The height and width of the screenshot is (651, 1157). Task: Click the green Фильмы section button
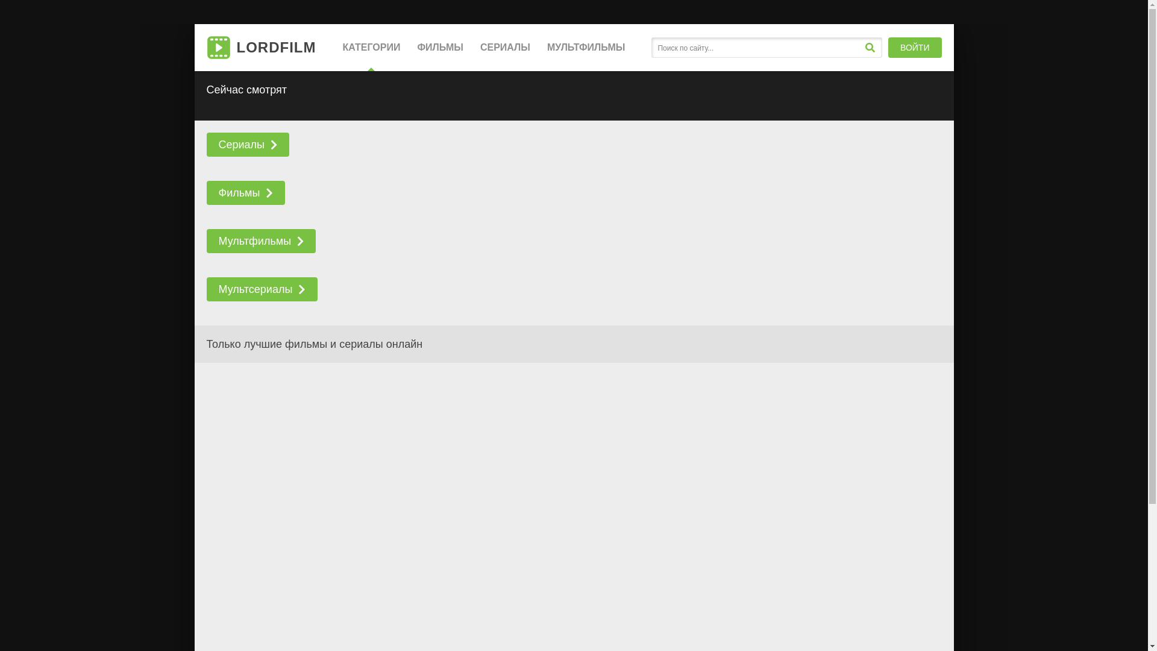coord(239,193)
